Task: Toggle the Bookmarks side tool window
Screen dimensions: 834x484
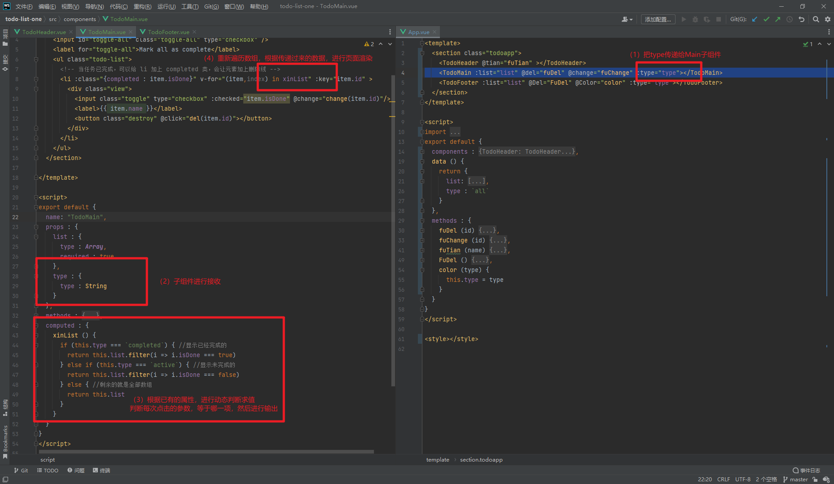Action: [x=5, y=439]
